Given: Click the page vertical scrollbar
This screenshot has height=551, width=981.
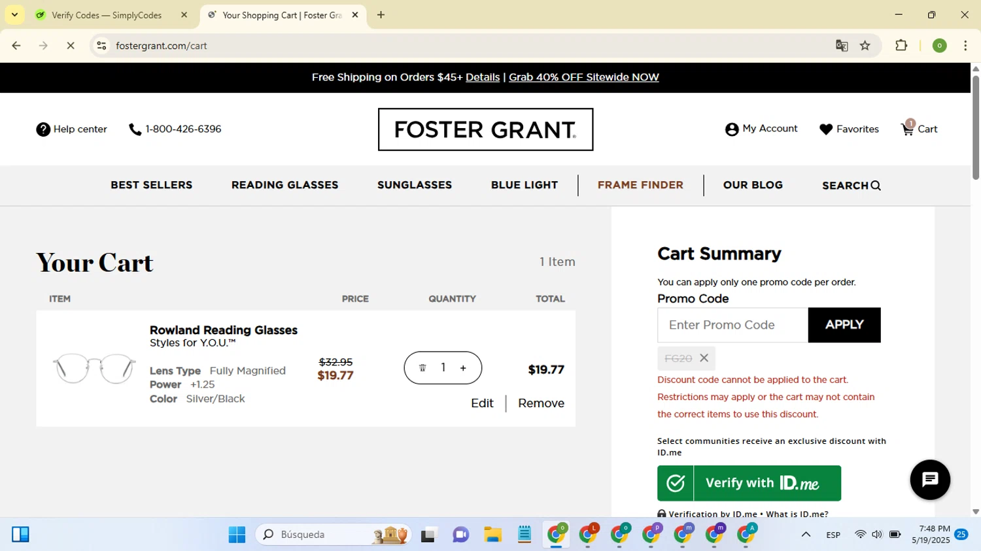Looking at the screenshot, I should 976,127.
